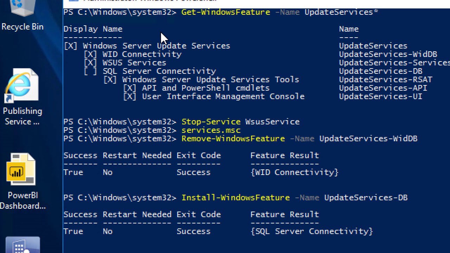
Task: Select the Publishing Service shortcut icon
Action: (22, 85)
